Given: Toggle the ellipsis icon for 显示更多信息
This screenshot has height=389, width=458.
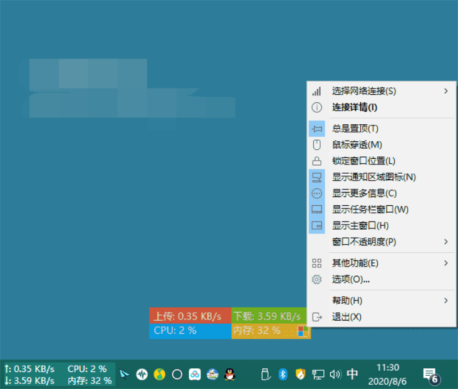Looking at the screenshot, I should (x=316, y=193).
